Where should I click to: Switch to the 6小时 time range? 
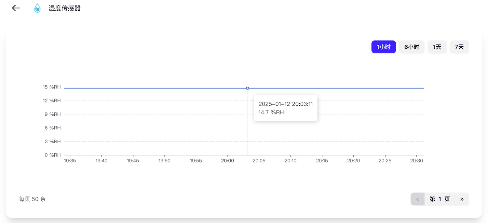click(x=412, y=47)
